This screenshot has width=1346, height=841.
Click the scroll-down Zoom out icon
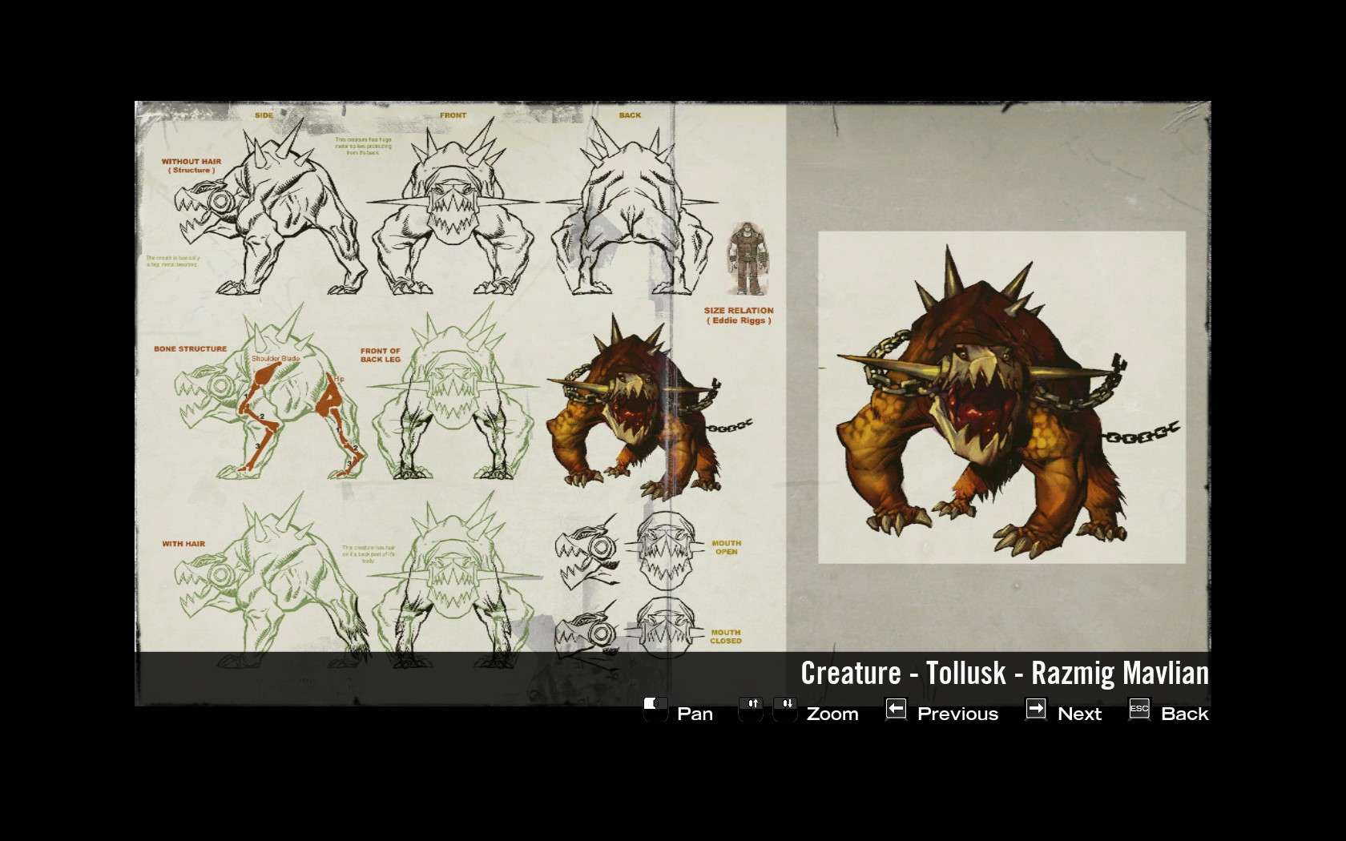pyautogui.click(x=785, y=710)
